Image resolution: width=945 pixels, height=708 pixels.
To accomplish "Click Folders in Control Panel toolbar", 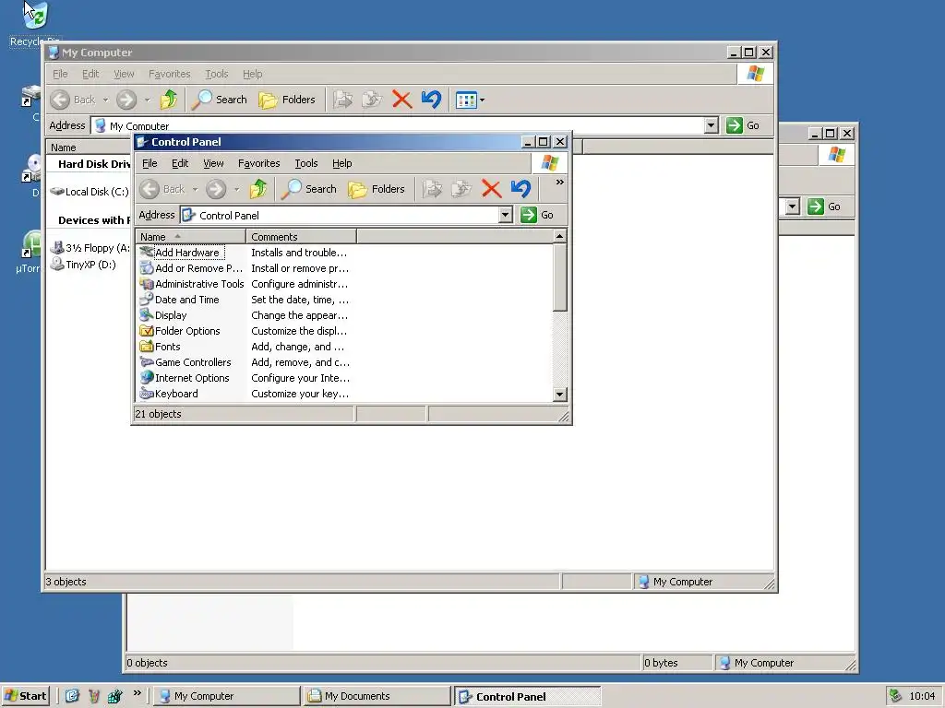I will 377,189.
